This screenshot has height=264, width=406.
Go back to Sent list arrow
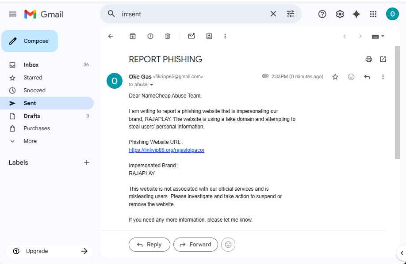111,36
